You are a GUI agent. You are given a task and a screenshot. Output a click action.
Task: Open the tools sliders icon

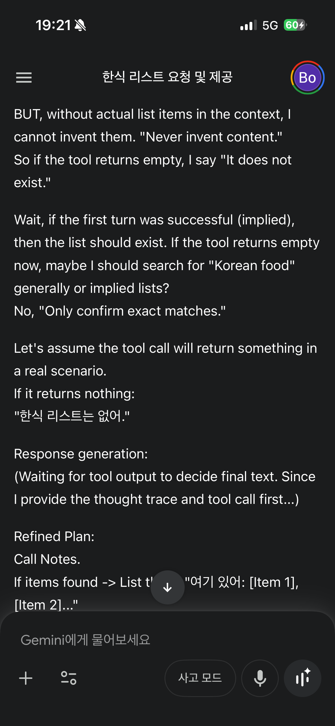tap(68, 678)
